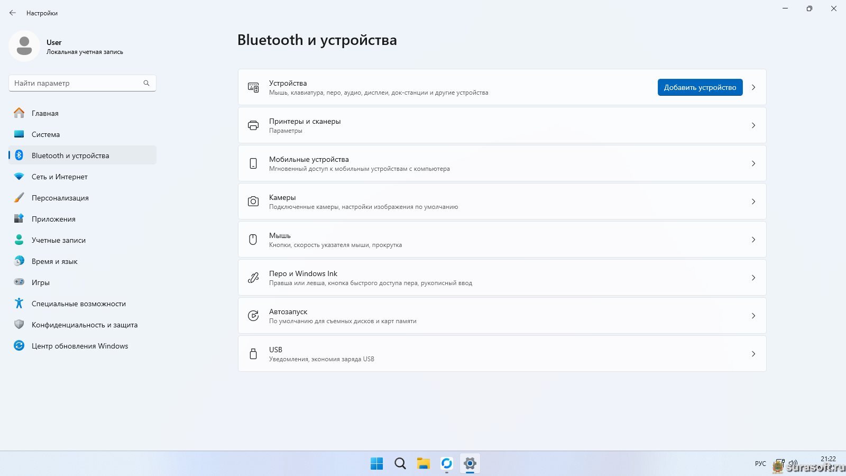846x476 pixels.
Task: Open the Windows Start menu
Action: tap(377, 464)
